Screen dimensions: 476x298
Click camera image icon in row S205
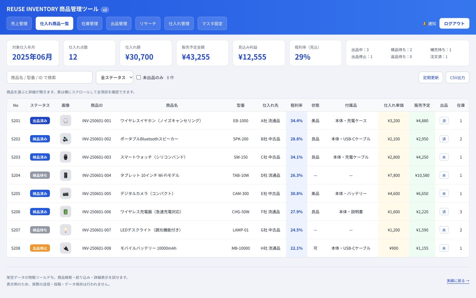click(x=65, y=193)
